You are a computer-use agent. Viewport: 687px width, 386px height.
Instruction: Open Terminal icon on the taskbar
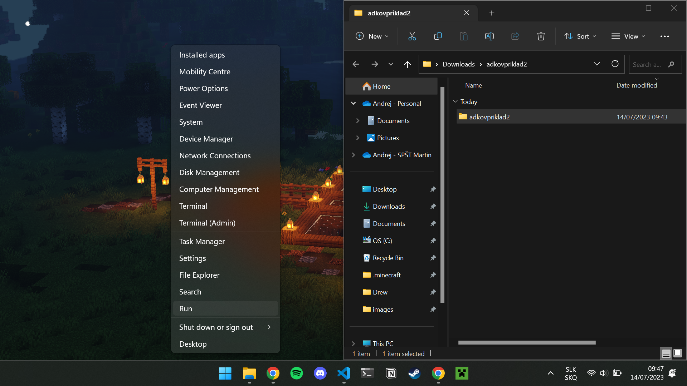tap(367, 373)
